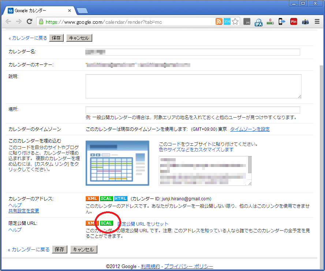This screenshot has width=325, height=271.
Task: Maximize the browser window
Action: pyautogui.click(x=303, y=3)
